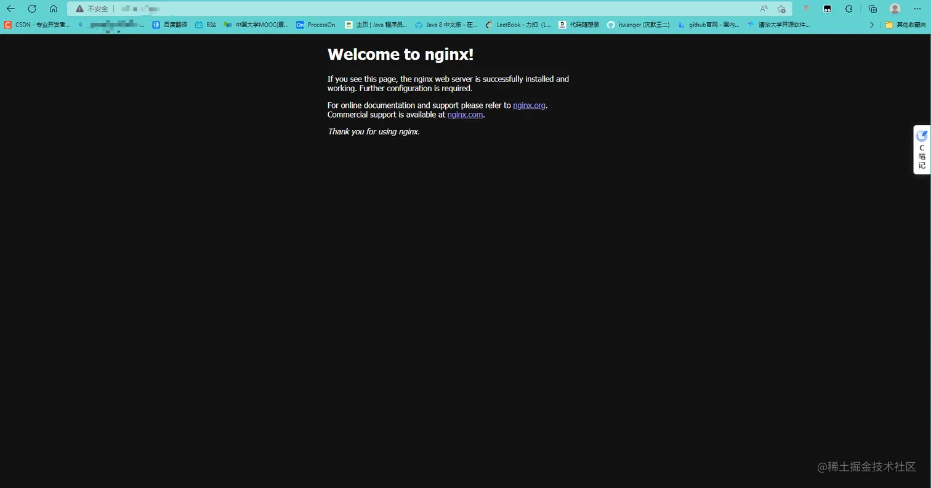
Task: Click the Welcome to nginx! heading
Action: 400,54
